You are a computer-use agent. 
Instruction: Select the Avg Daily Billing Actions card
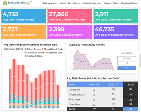24,16
